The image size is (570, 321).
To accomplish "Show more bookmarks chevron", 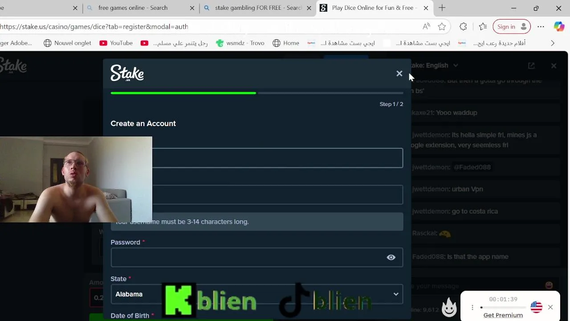I will [553, 43].
